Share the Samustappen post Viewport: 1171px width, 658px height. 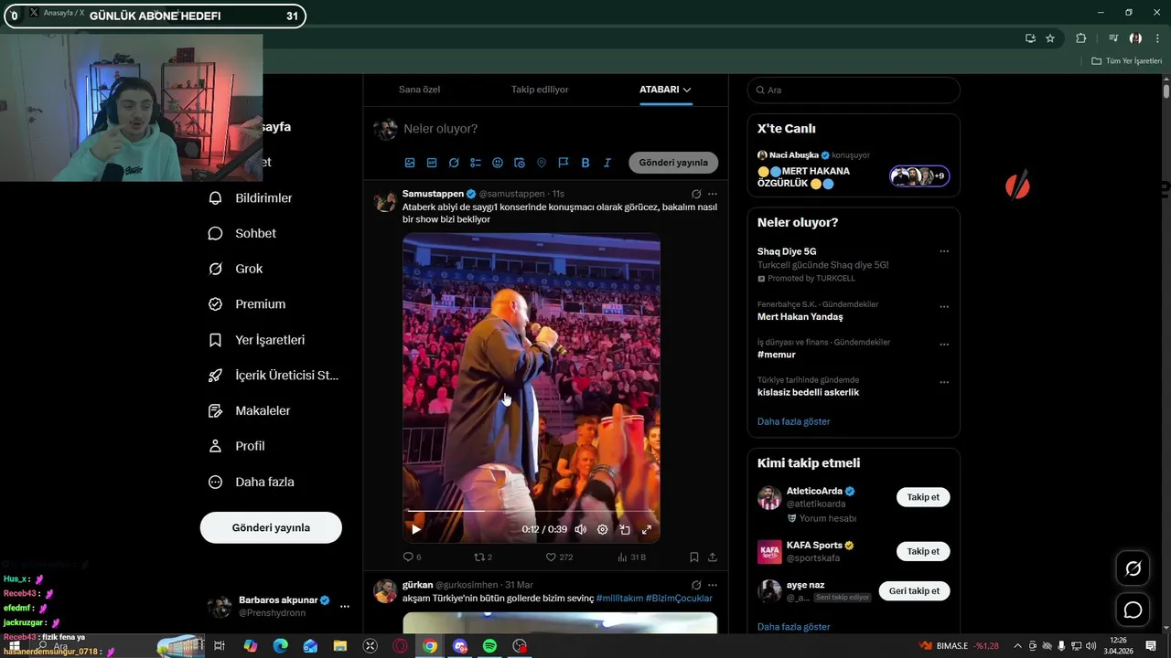coord(713,557)
